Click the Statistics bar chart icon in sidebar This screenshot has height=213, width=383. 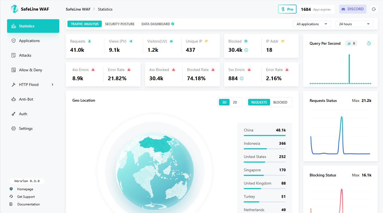[14, 26]
